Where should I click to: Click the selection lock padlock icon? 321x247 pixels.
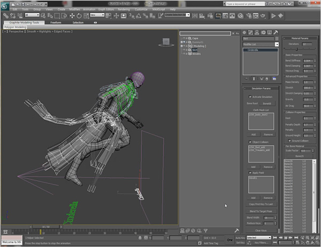coord(140,237)
